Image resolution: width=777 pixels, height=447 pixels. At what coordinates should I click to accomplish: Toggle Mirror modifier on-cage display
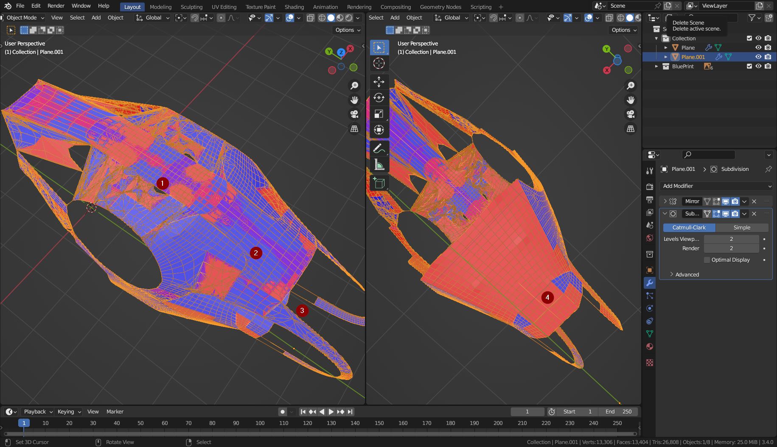(707, 201)
